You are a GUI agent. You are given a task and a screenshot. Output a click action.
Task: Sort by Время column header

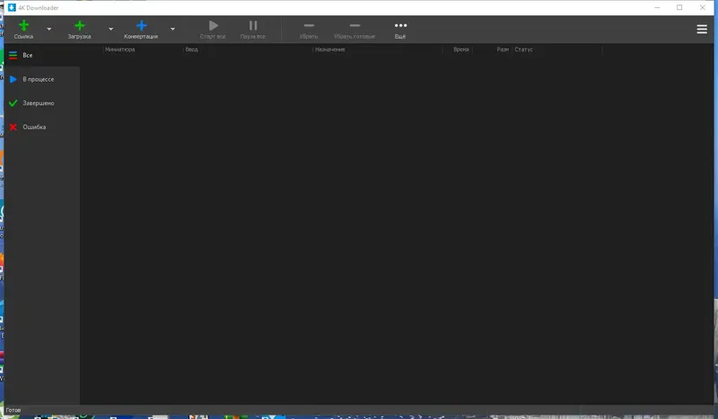click(x=461, y=49)
